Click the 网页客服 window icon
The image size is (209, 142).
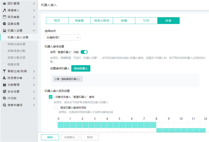5,17
